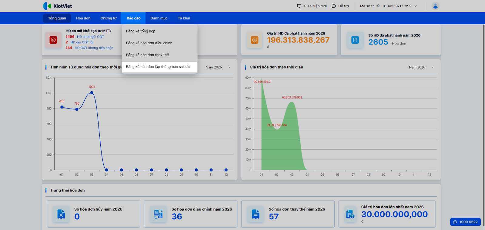Open the user profile avatar icon
Image resolution: width=485 pixels, height=230 pixels.
click(x=435, y=6)
